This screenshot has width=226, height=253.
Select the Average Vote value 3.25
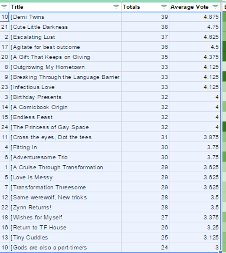[195, 228]
